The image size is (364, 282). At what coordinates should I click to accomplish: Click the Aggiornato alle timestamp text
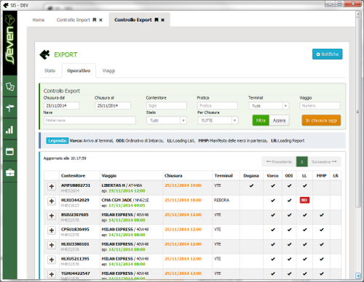click(x=65, y=158)
